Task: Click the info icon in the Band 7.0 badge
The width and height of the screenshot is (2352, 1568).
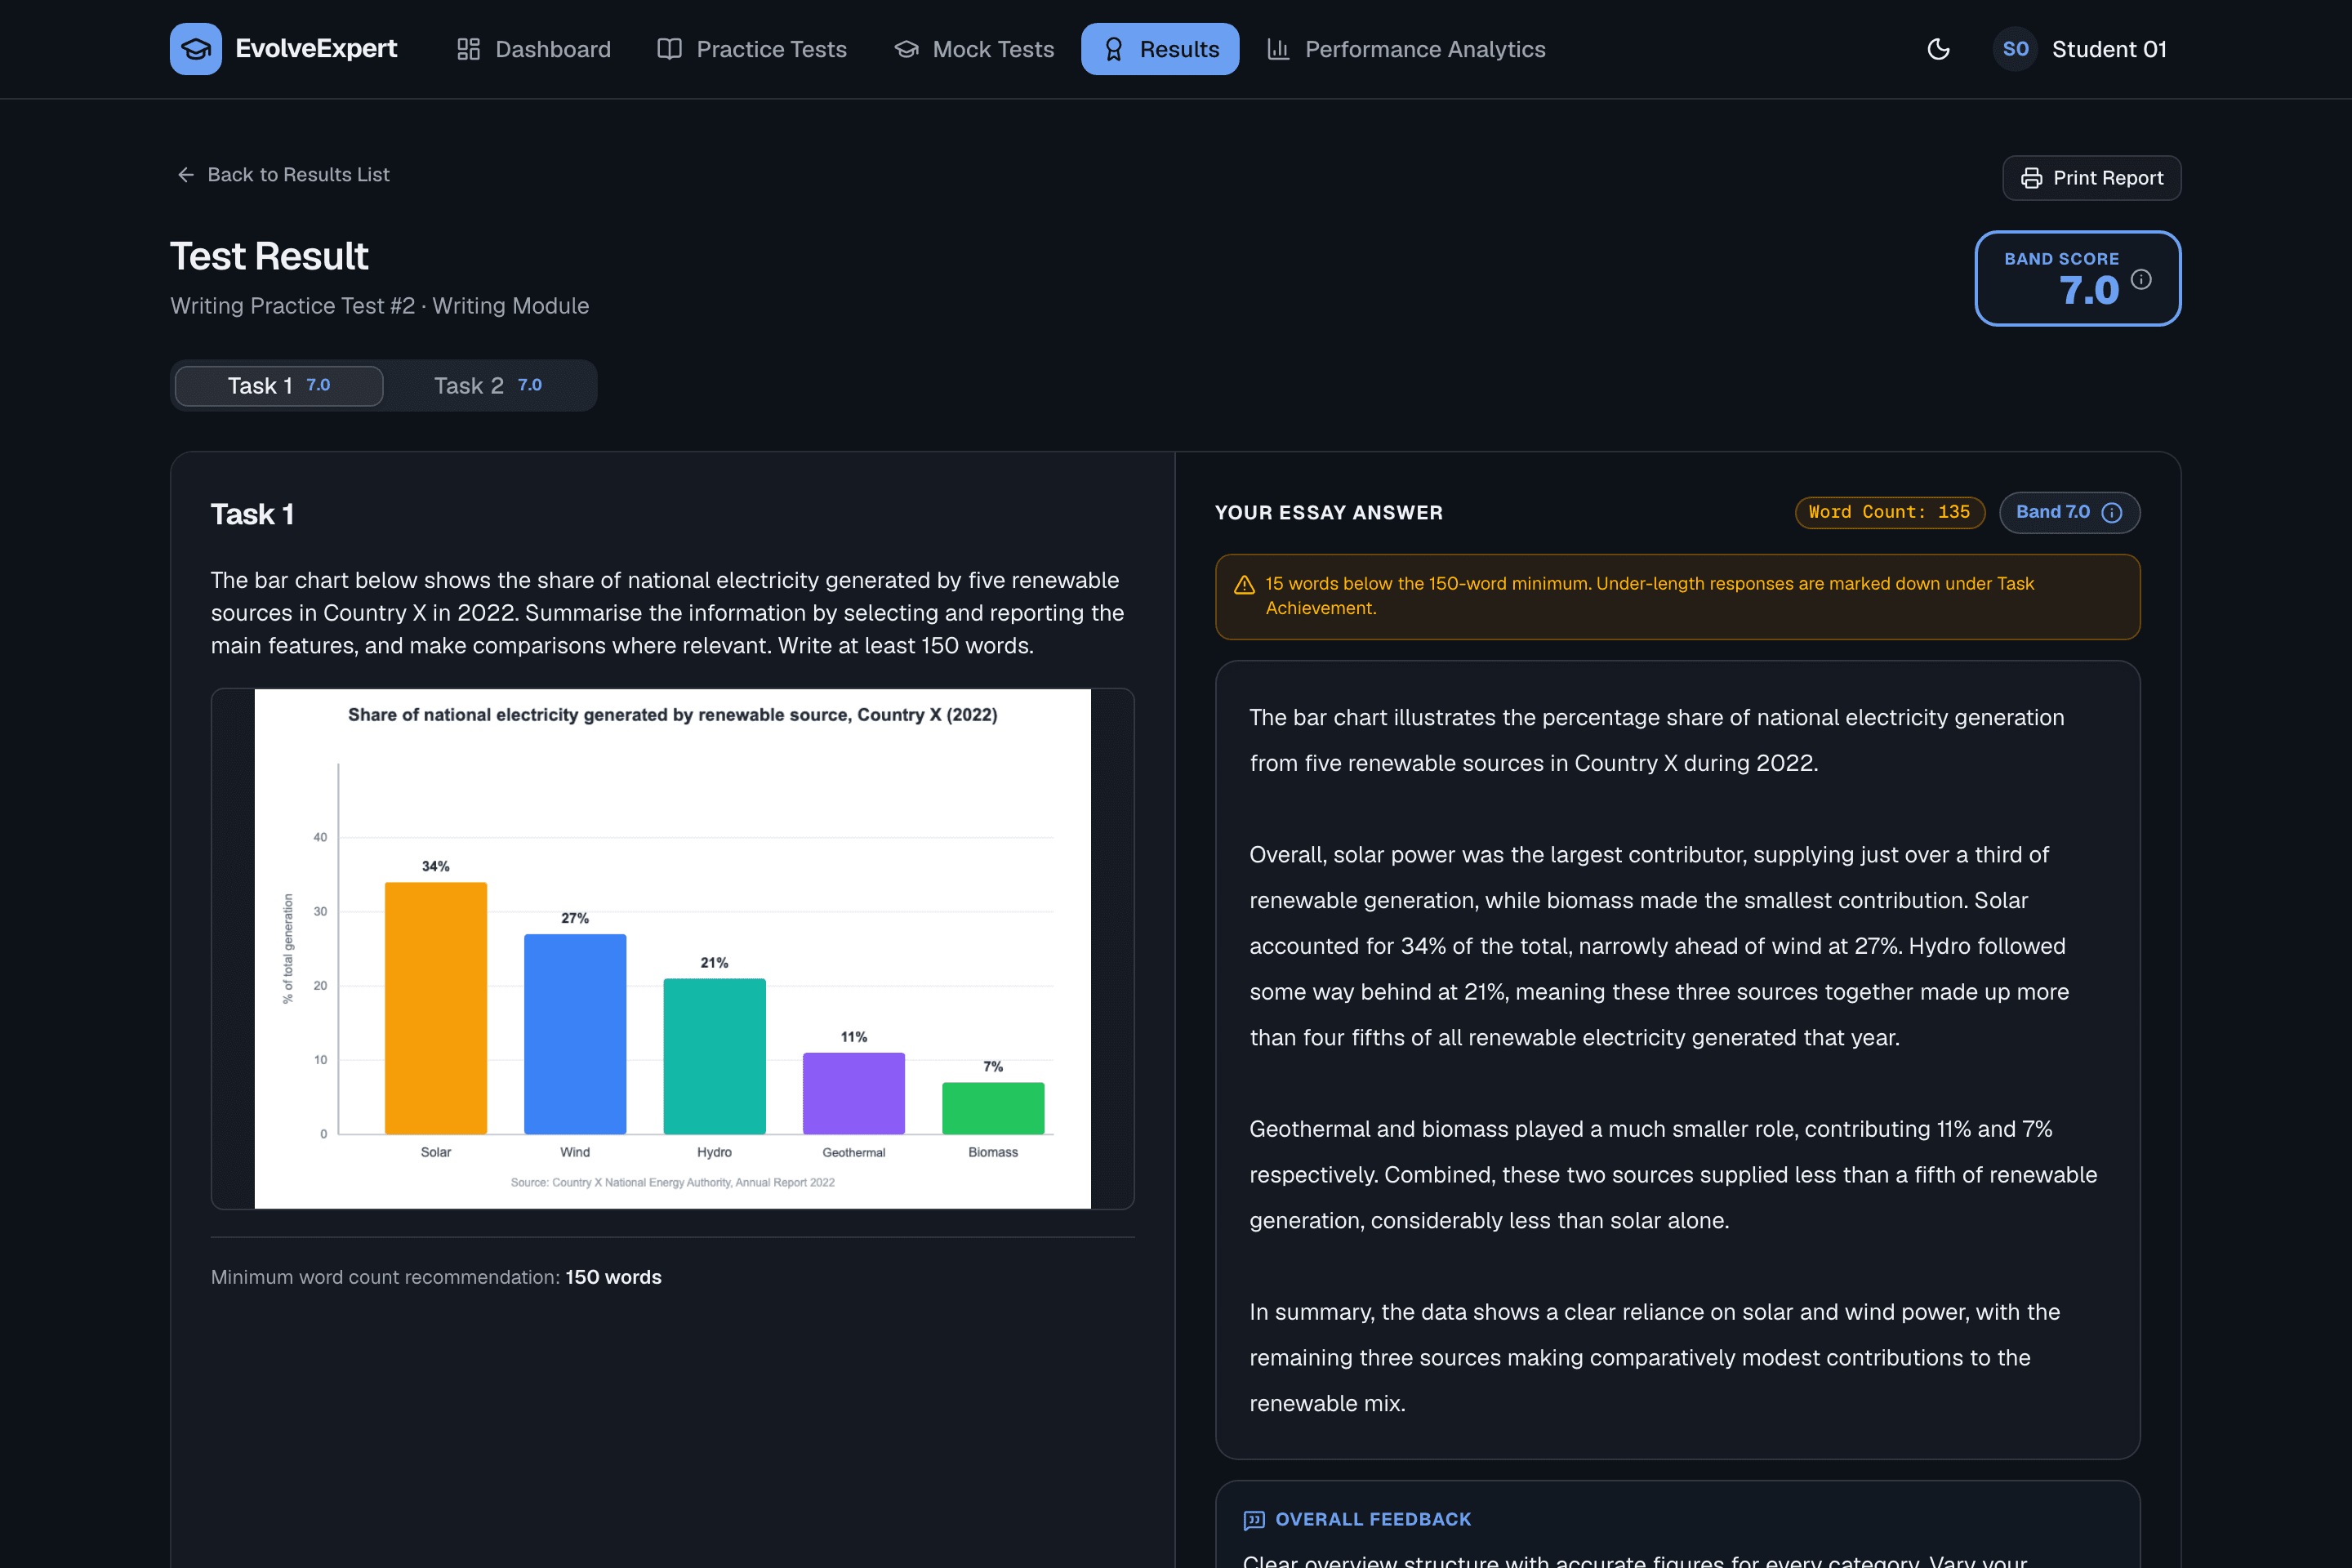Action: [x=2112, y=512]
